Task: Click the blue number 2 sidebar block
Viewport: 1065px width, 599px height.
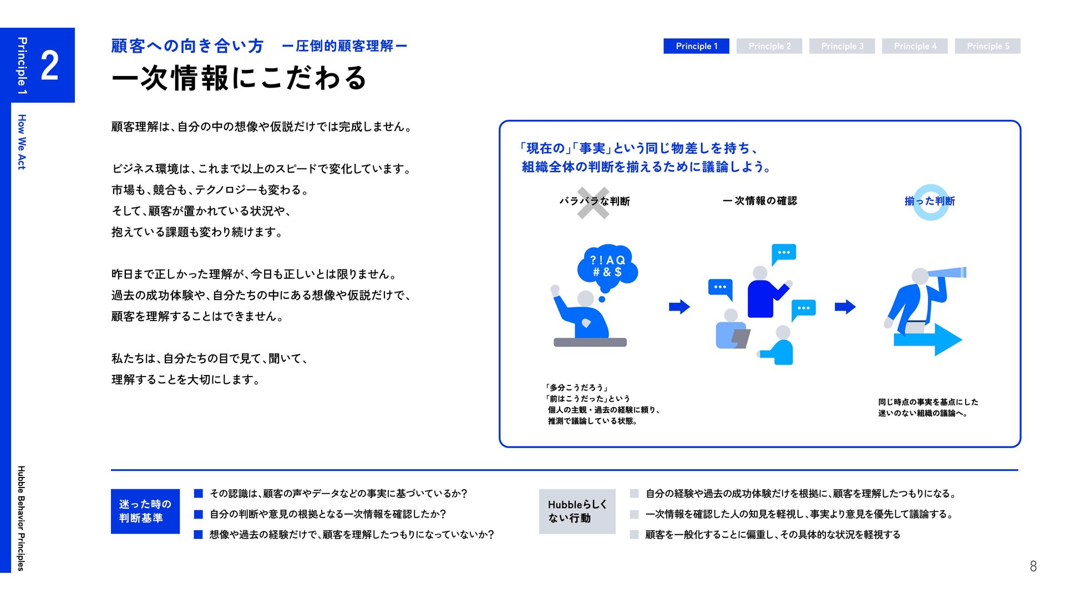Action: (x=43, y=65)
